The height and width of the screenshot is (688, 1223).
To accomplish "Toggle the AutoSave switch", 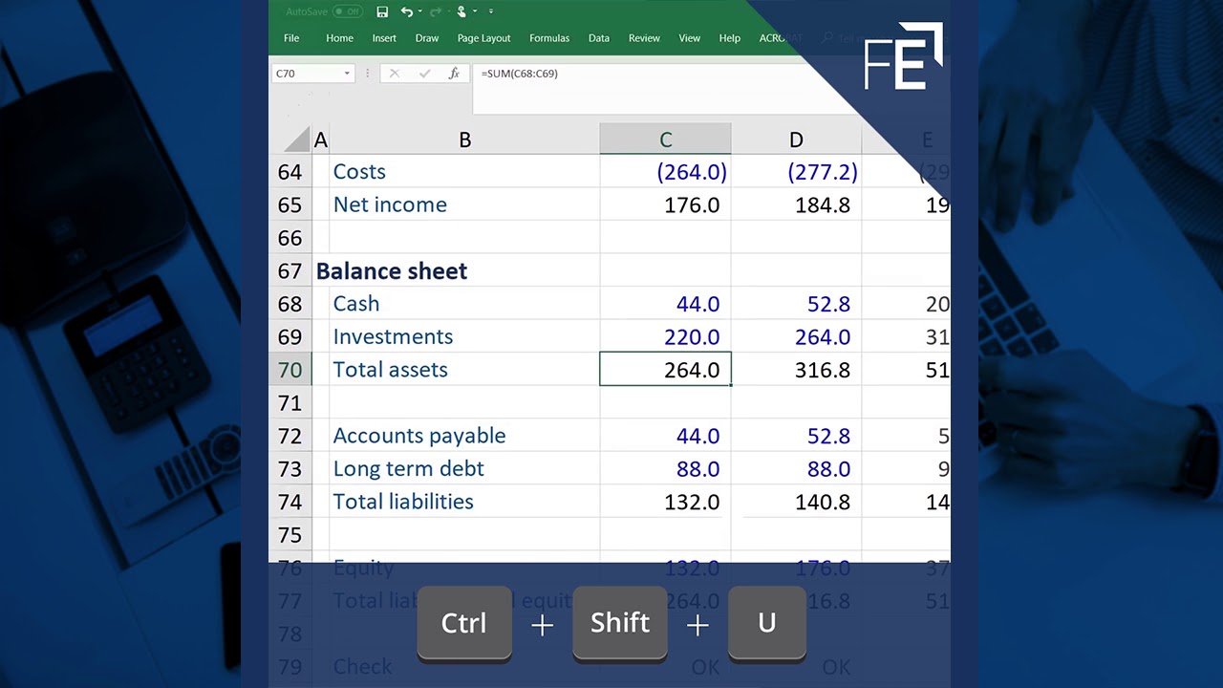I will 347,11.
